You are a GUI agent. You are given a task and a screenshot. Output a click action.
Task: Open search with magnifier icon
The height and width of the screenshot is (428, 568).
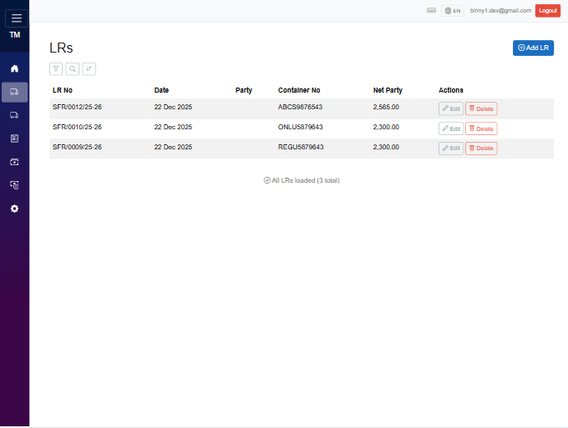(x=73, y=69)
